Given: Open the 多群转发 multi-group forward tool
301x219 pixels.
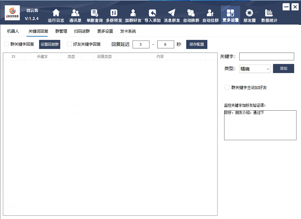Looking at the screenshot, I should tap(114, 15).
